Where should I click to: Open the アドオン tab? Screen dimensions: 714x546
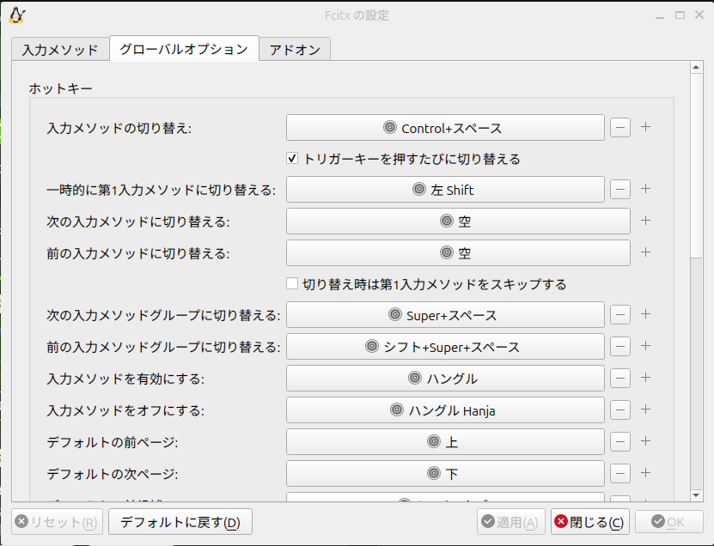296,49
